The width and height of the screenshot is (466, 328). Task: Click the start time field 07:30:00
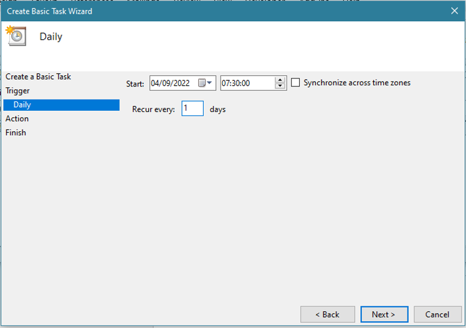(x=245, y=83)
